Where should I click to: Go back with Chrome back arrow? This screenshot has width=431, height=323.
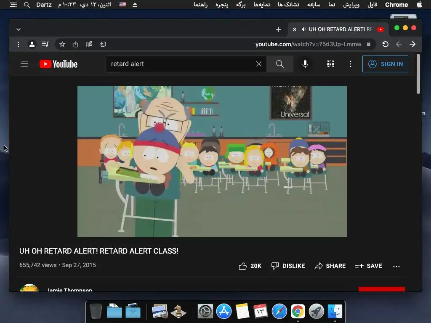399,44
